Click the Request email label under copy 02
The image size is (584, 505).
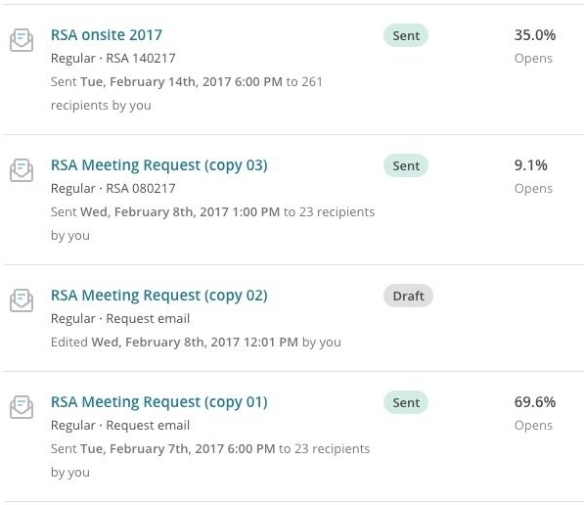pos(148,319)
